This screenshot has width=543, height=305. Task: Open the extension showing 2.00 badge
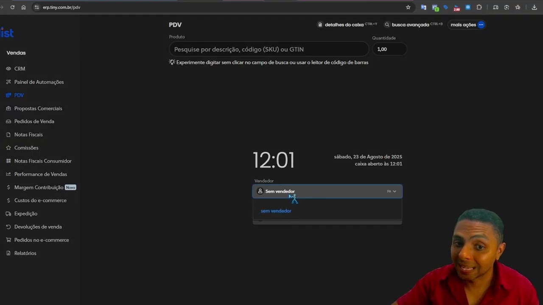456,8
